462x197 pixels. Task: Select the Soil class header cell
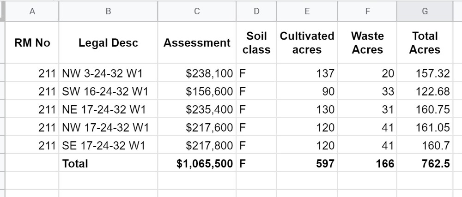[256, 42]
